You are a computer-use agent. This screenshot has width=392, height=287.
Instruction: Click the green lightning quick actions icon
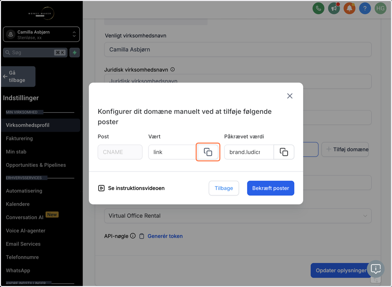click(x=74, y=53)
